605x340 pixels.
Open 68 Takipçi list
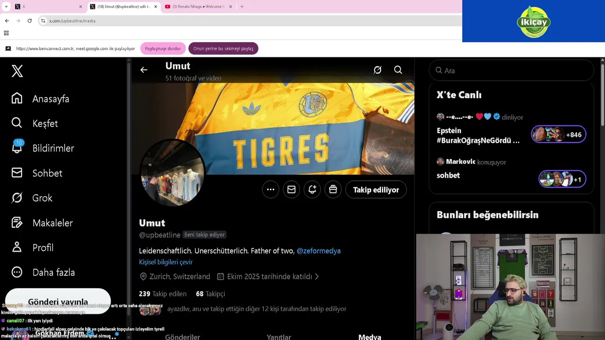210,294
